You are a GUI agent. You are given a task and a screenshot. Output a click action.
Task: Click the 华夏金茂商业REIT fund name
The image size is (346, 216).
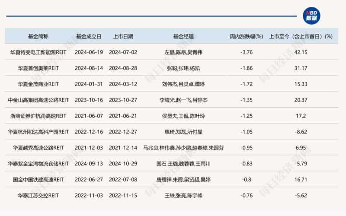[x=38, y=84]
